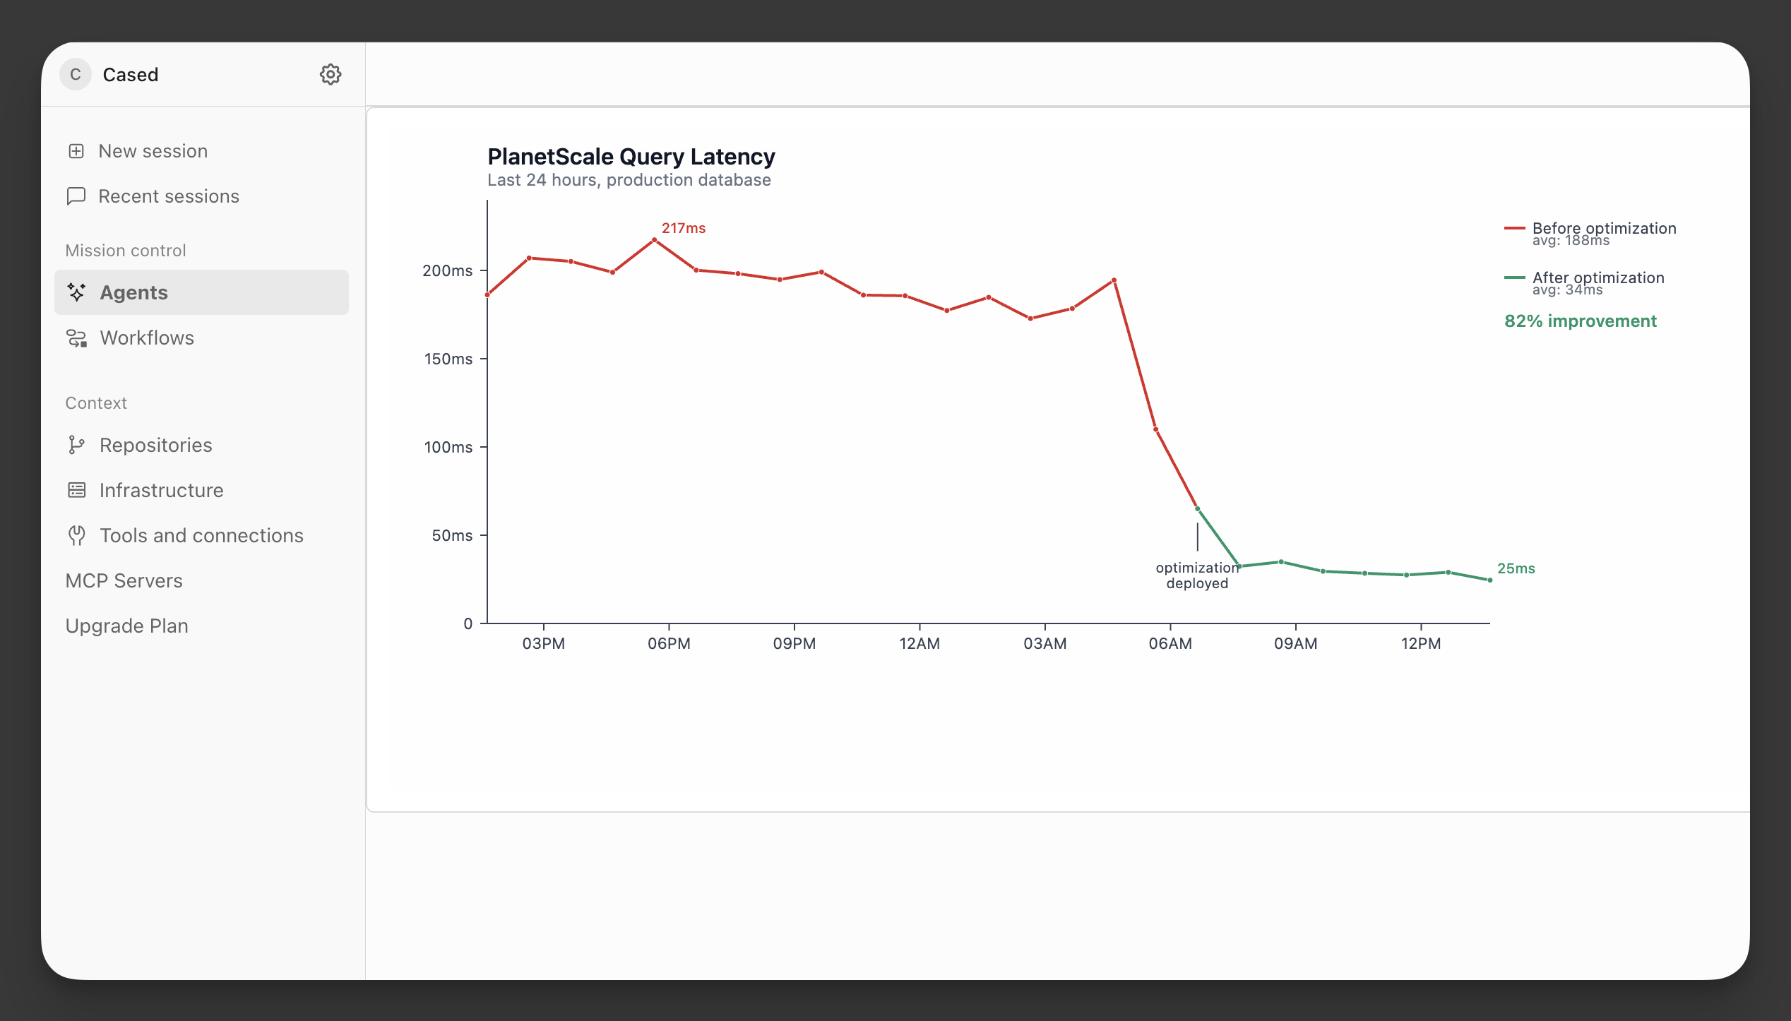The image size is (1791, 1021).
Task: Click the Workflows icon
Action: pyautogui.click(x=76, y=338)
